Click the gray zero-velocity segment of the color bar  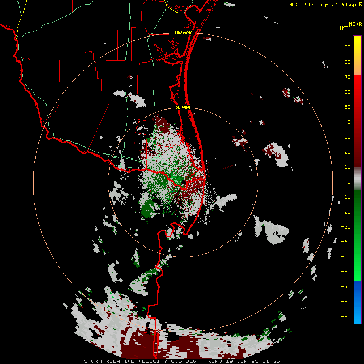click(357, 179)
